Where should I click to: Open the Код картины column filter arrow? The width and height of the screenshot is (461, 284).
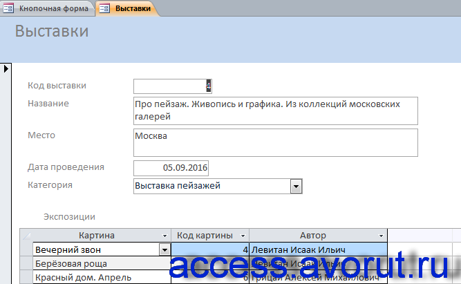click(x=243, y=236)
